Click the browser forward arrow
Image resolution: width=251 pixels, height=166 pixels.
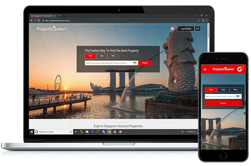35,20
